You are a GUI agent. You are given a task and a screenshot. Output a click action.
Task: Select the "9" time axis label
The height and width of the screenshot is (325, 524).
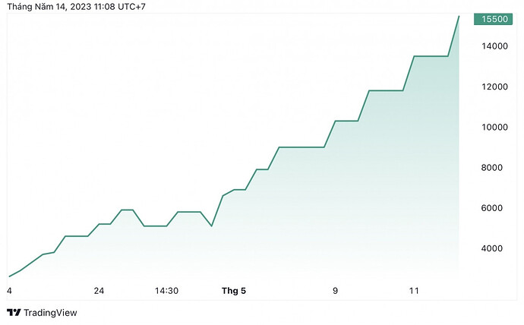(x=335, y=291)
